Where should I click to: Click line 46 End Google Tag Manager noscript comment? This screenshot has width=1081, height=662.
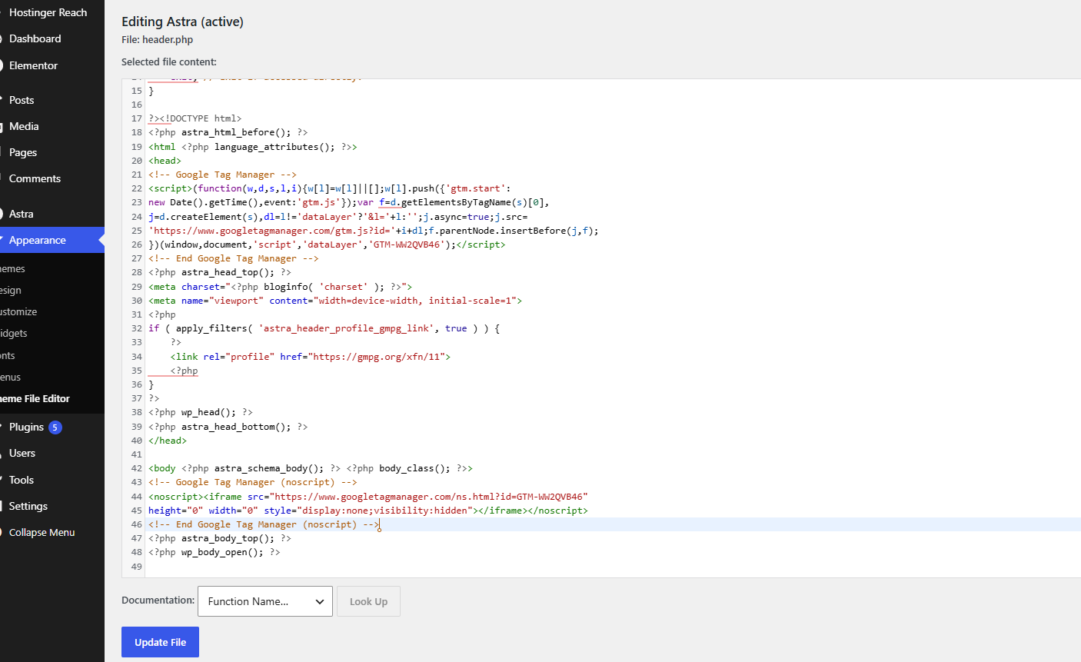tap(264, 524)
